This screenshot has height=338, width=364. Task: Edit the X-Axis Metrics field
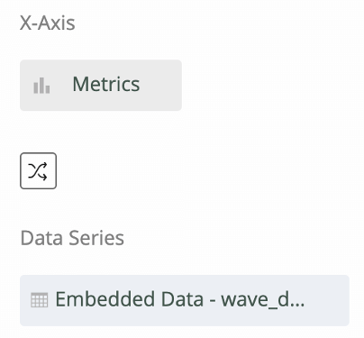click(101, 86)
